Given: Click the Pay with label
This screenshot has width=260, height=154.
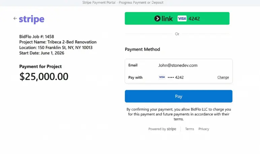Looking at the screenshot, I should tap(135, 77).
